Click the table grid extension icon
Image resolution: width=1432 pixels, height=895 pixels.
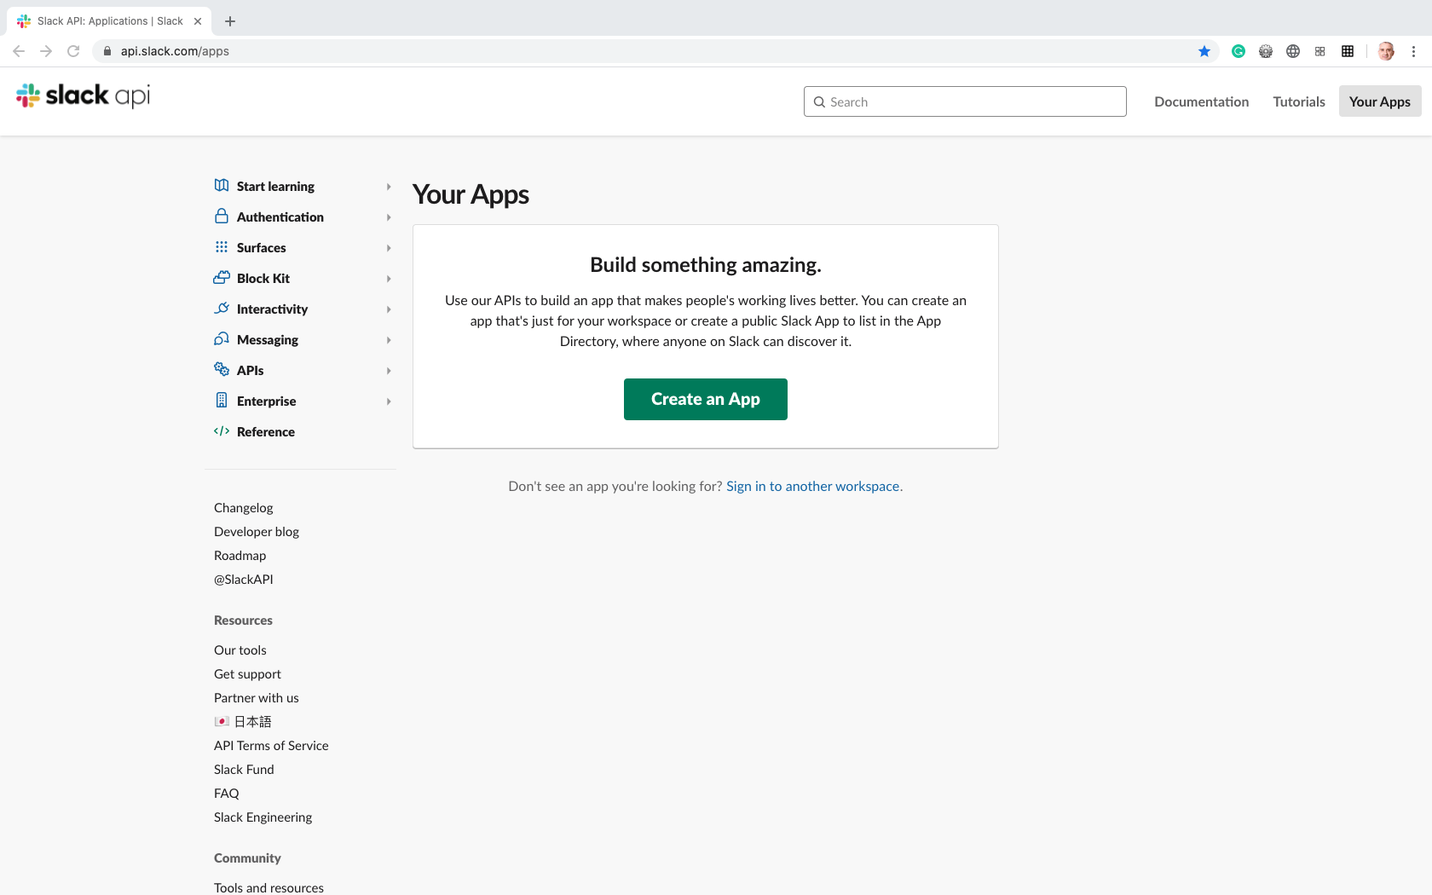point(1348,51)
